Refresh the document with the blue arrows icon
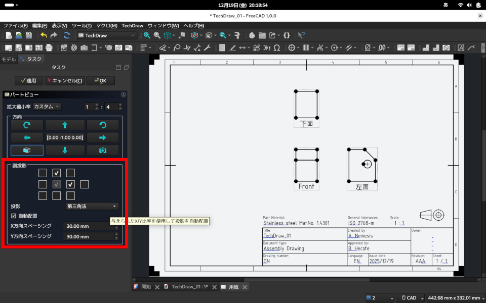Viewport: 486px width, 303px height. (x=67, y=35)
